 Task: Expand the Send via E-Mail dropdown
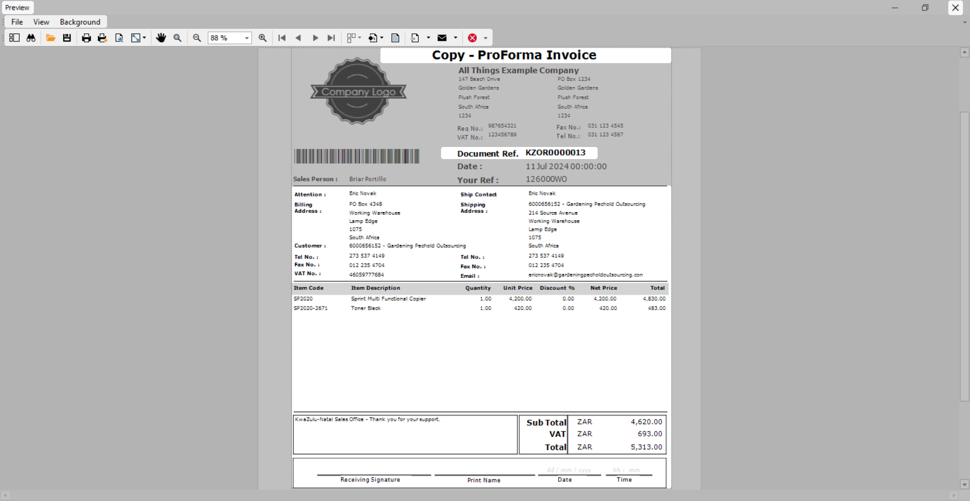456,38
